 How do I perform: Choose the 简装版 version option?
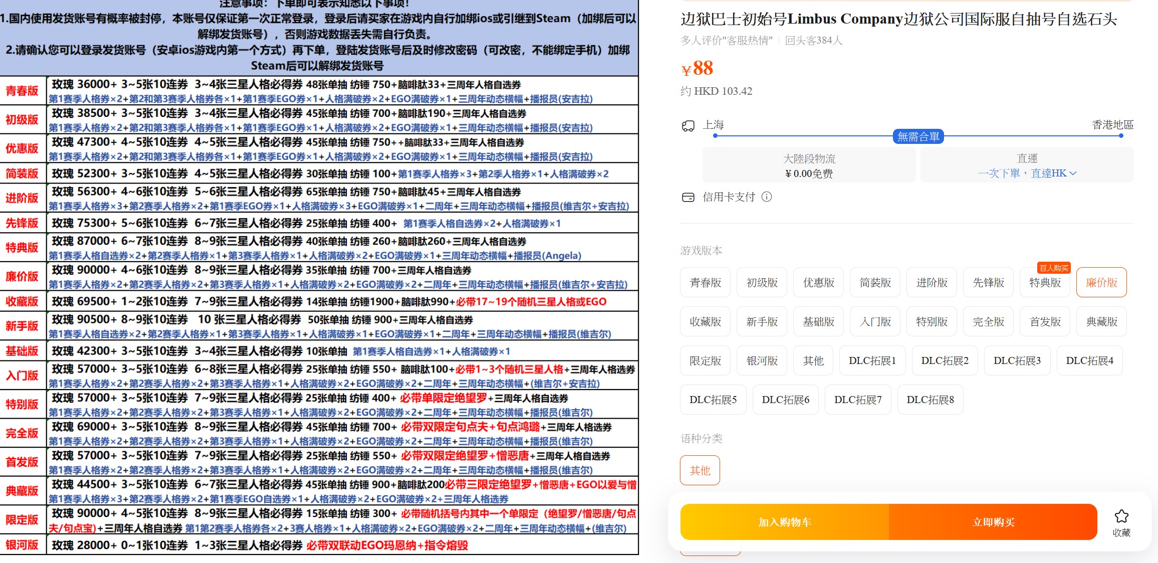[875, 283]
